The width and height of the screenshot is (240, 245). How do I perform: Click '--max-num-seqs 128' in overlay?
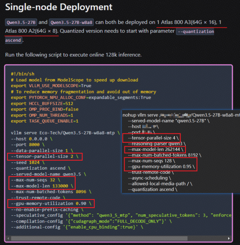(x=152, y=161)
